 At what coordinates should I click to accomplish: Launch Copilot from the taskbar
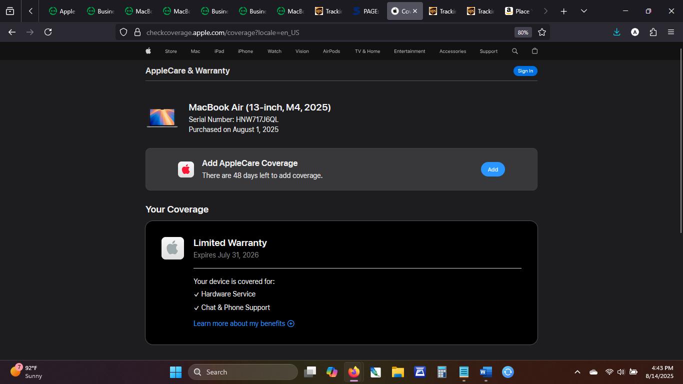(x=332, y=372)
